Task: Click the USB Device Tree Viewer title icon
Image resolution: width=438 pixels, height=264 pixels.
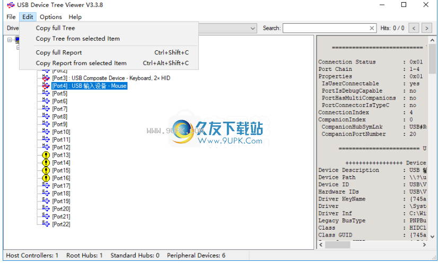Action: point(11,5)
